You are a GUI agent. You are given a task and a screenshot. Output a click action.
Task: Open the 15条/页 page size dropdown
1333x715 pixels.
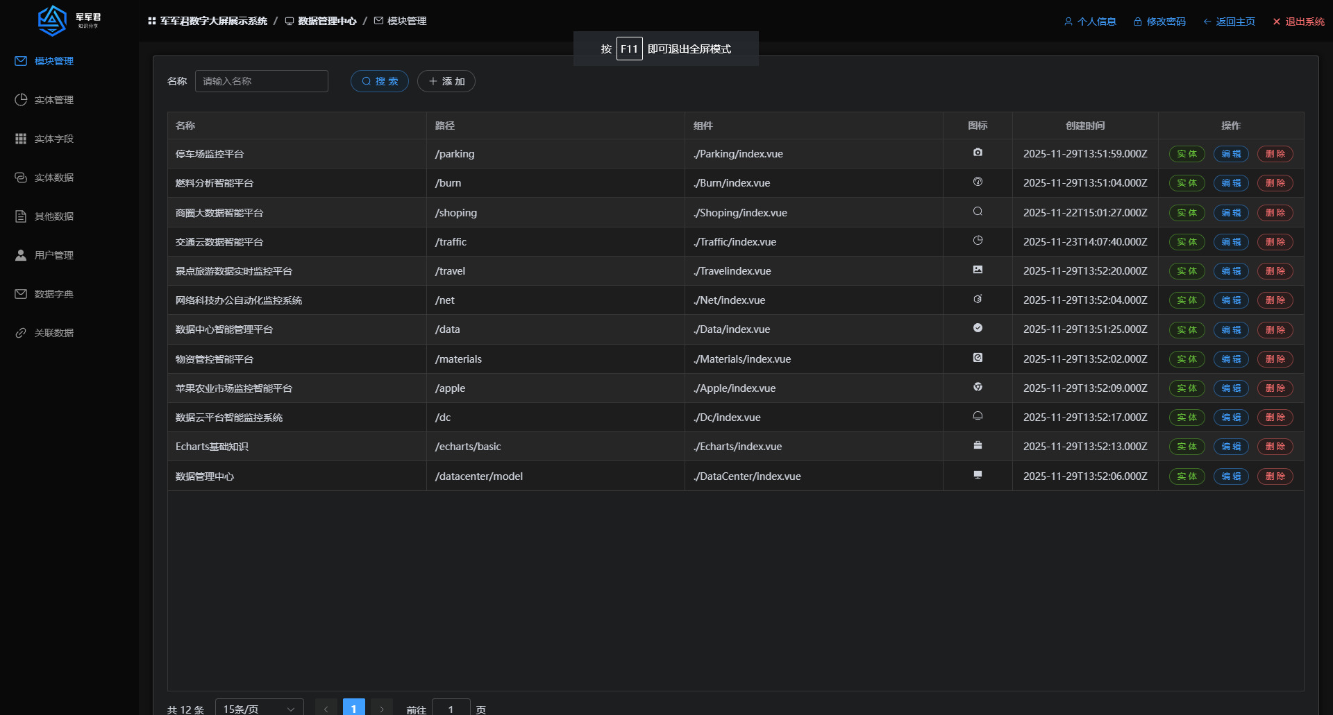tap(259, 709)
